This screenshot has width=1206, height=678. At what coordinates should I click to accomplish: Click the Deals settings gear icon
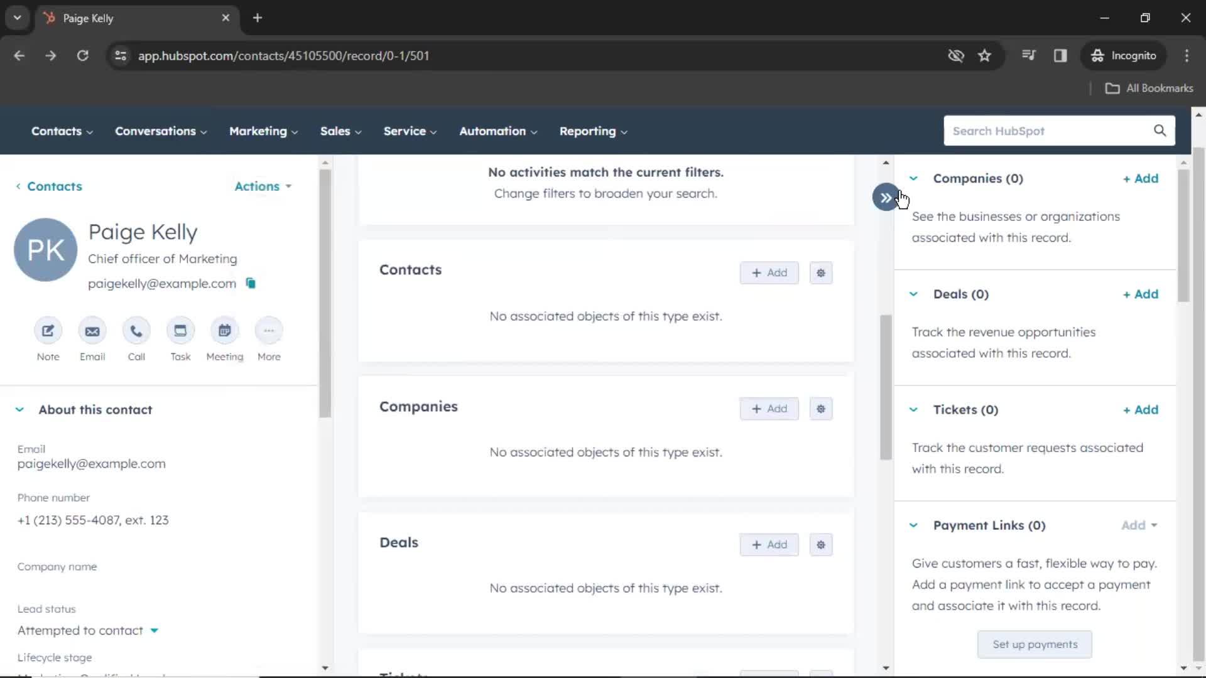pyautogui.click(x=820, y=544)
